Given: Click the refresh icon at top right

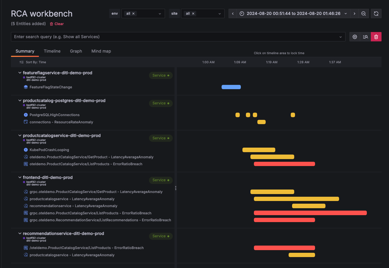Looking at the screenshot, I should pos(376,13).
